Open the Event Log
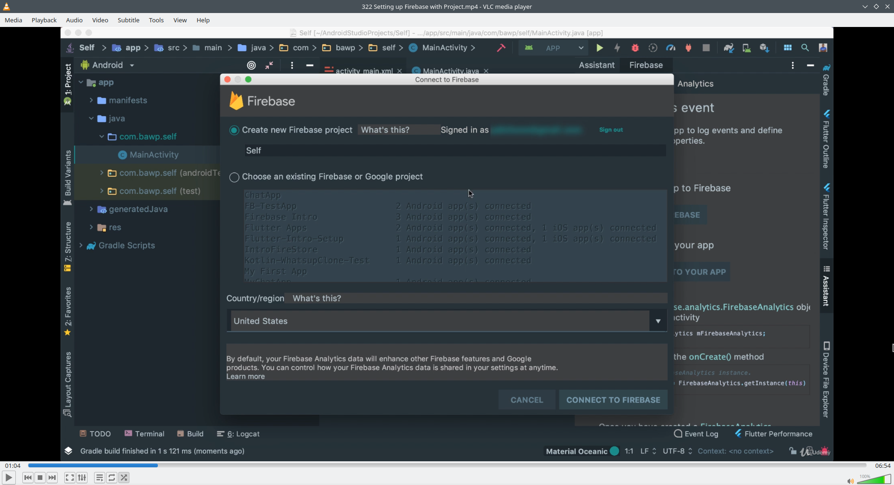 (696, 434)
